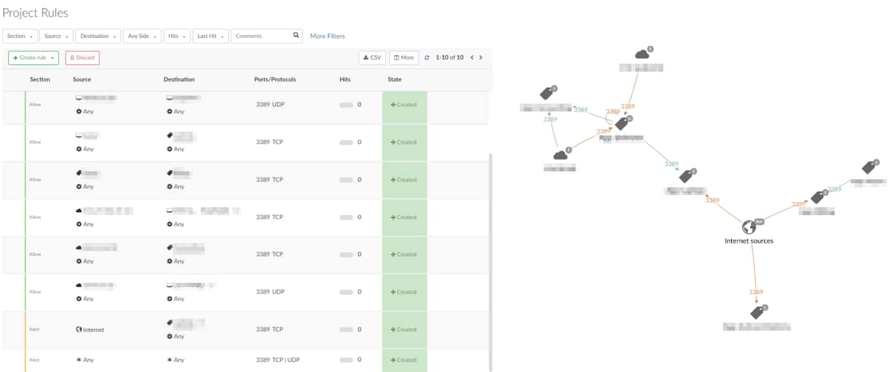Image resolution: width=893 pixels, height=372 pixels.
Task: Open the Section filter dropdown
Action: coord(20,36)
